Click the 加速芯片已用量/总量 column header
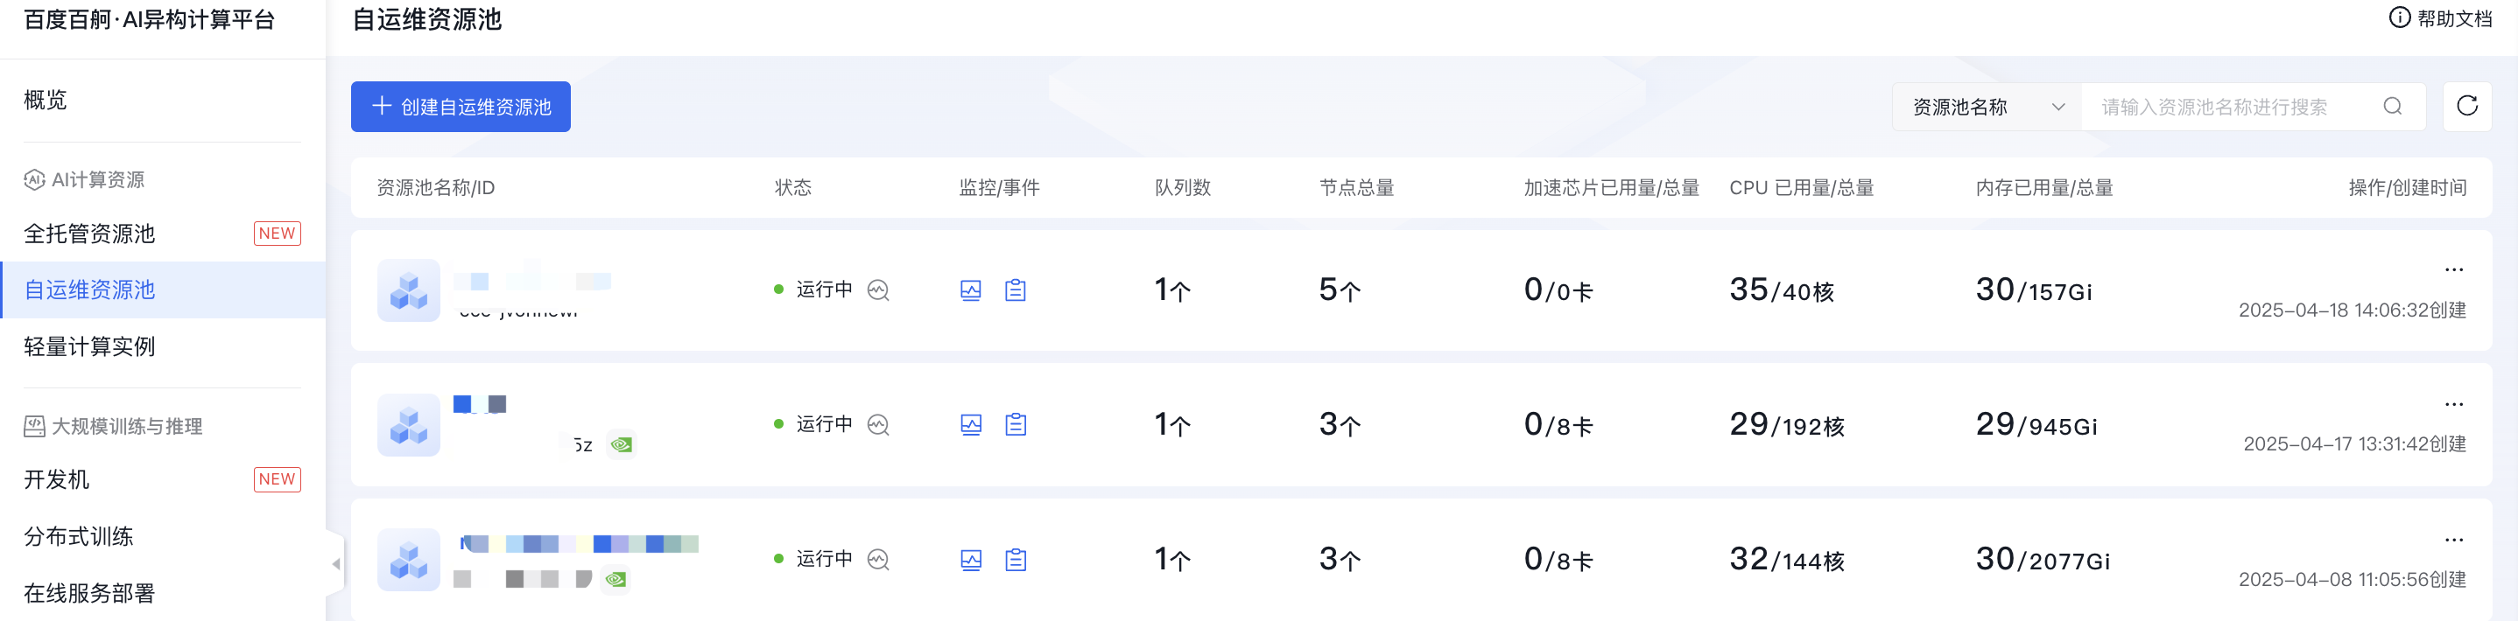 point(1611,187)
